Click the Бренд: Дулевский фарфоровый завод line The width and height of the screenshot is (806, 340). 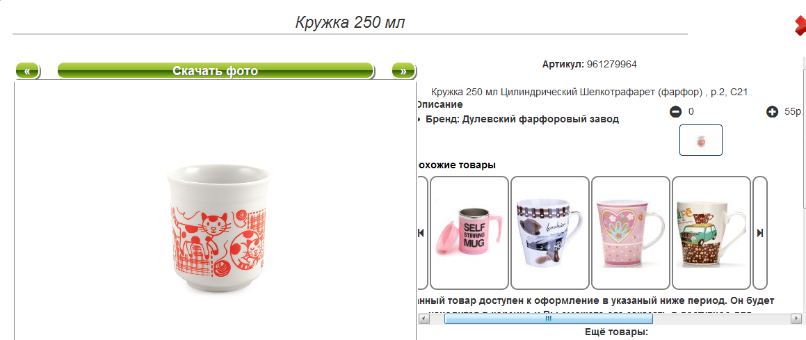522,119
